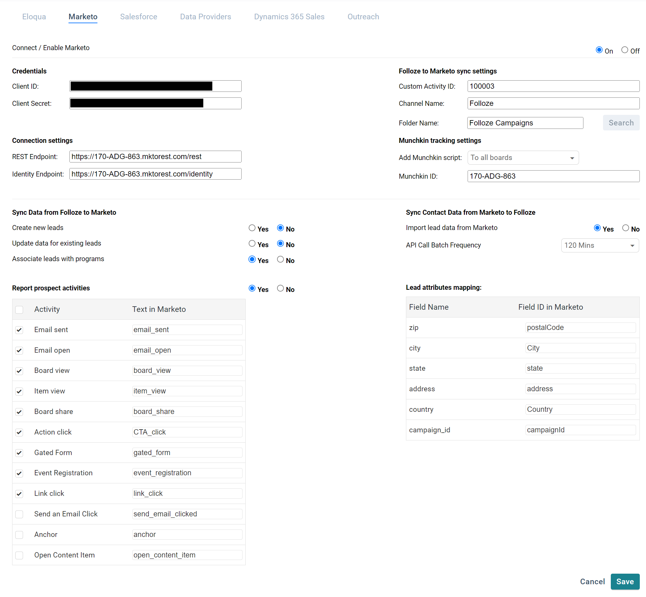The image size is (646, 597).
Task: Click the Save button
Action: pos(625,581)
